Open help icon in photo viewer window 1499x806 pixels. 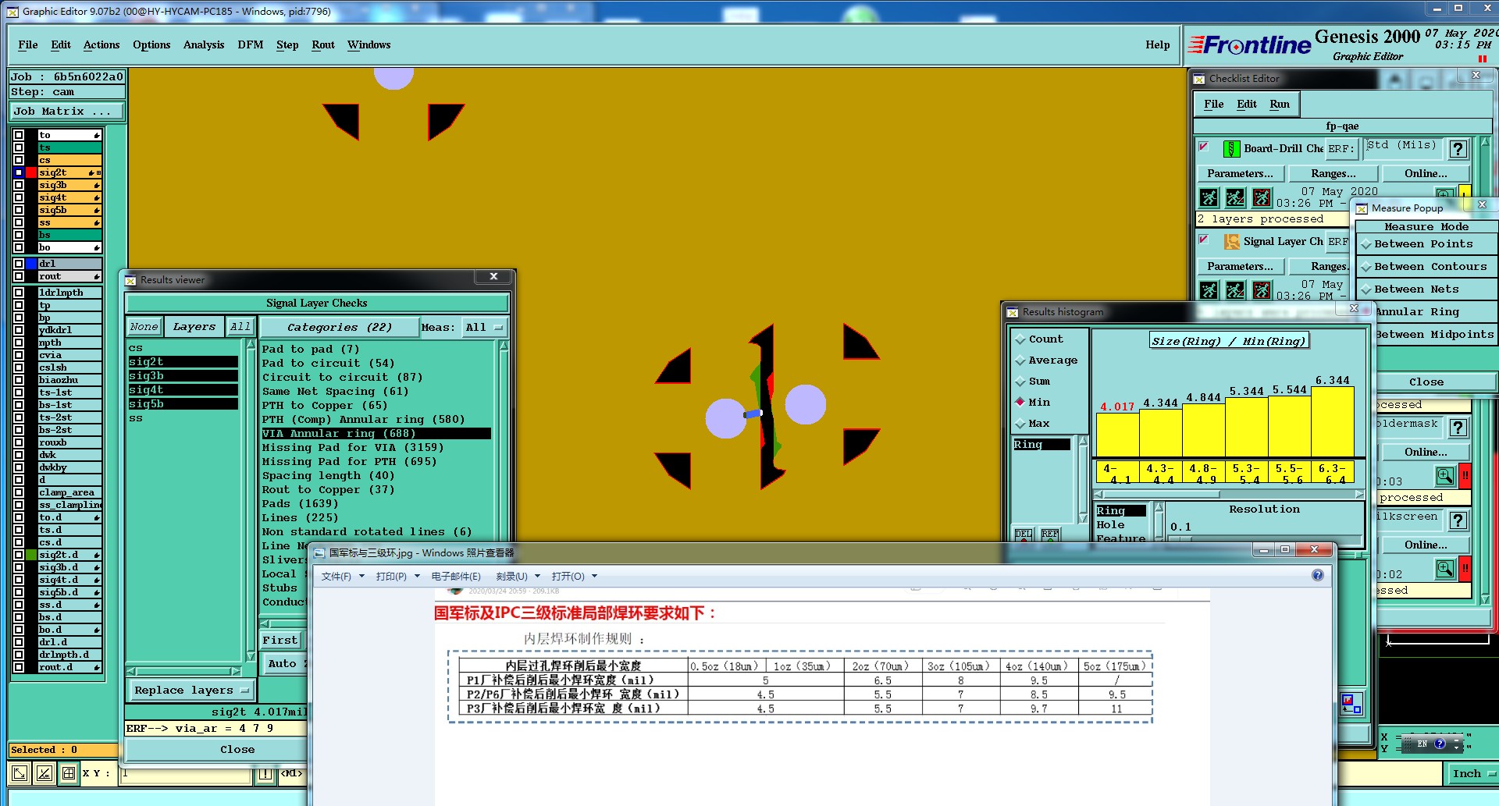pyautogui.click(x=1317, y=575)
